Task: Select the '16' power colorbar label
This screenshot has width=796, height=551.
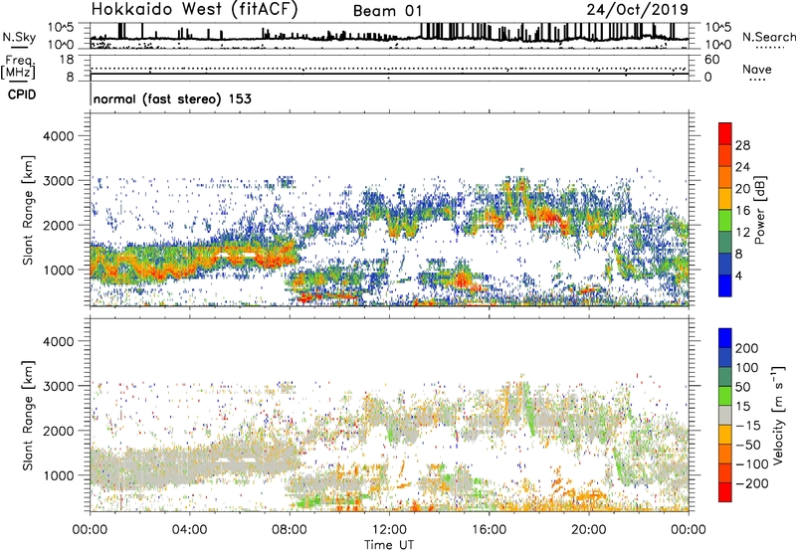Action: [x=742, y=211]
